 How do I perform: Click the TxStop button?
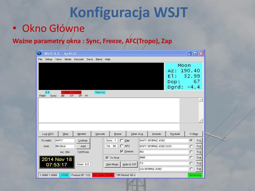[x=194, y=134]
